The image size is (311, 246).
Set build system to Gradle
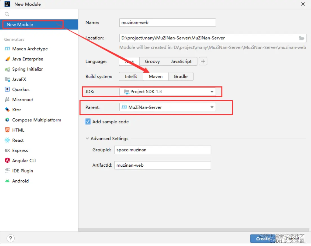pos(180,77)
